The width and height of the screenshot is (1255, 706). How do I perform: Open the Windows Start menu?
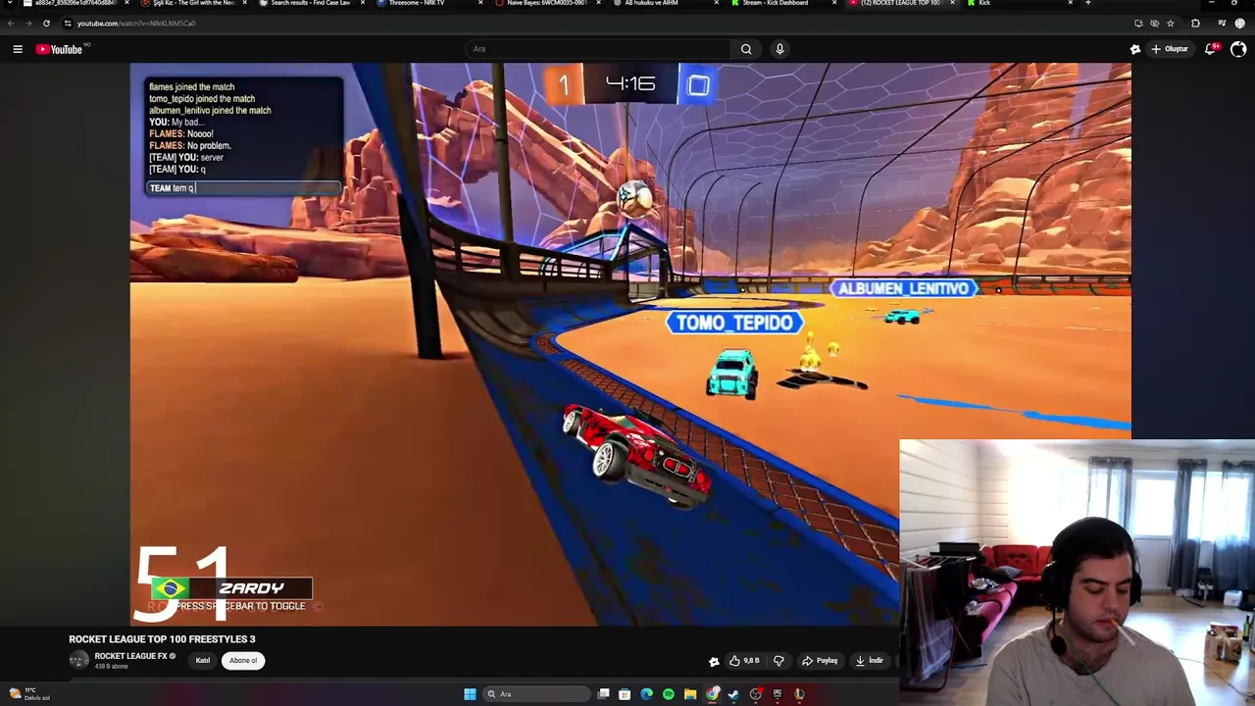470,694
